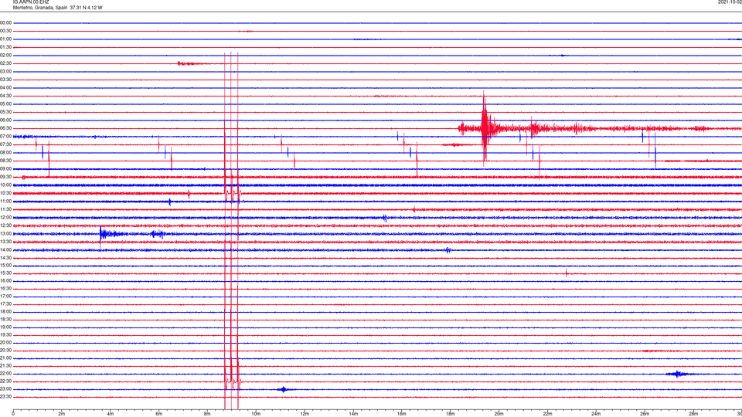
Task: Select the 02:30 trace time label
Action: point(6,63)
